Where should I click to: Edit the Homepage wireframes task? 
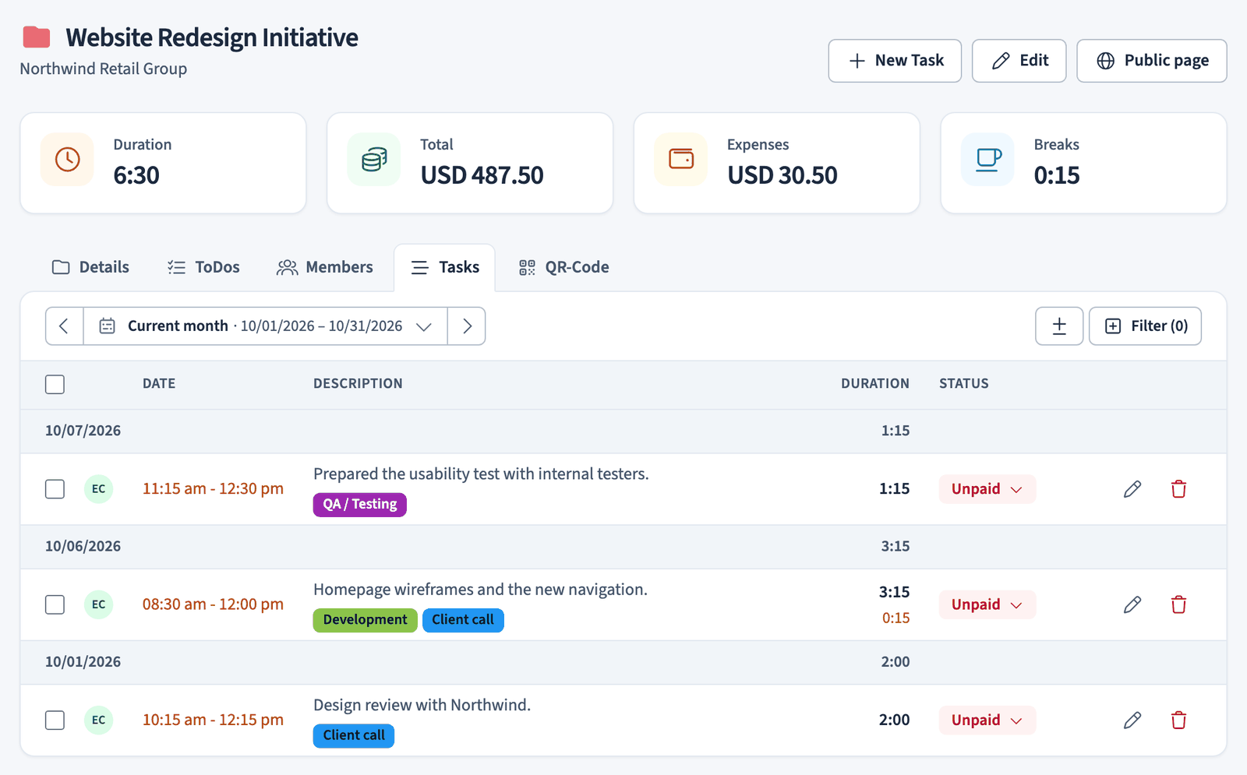pos(1132,604)
